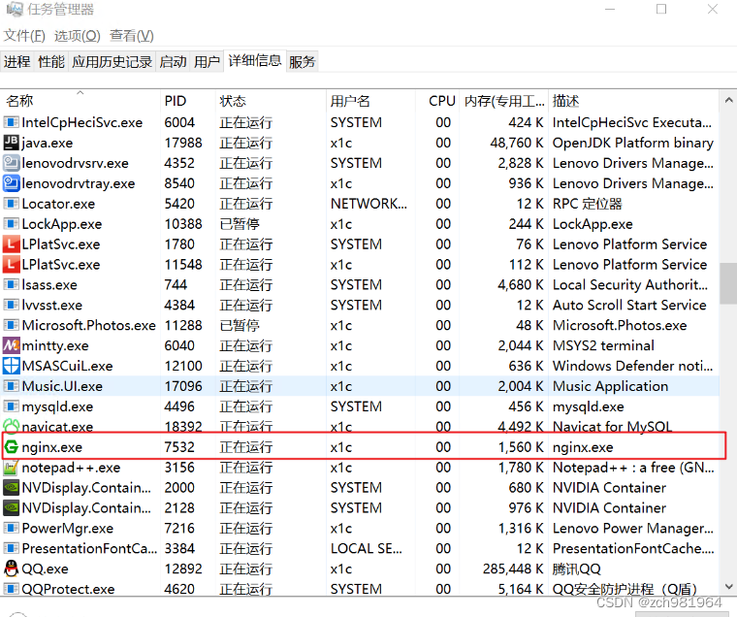
Task: Open the 文件(F) menu
Action: [x=24, y=36]
